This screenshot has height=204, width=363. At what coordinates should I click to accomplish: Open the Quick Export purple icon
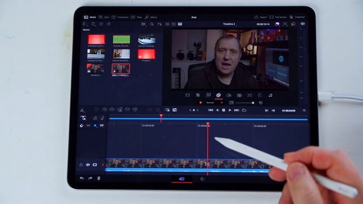click(277, 24)
